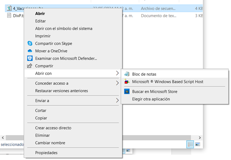Switch to large thumbnails view icon
The height and width of the screenshot is (160, 231).
pyautogui.click(x=198, y=144)
